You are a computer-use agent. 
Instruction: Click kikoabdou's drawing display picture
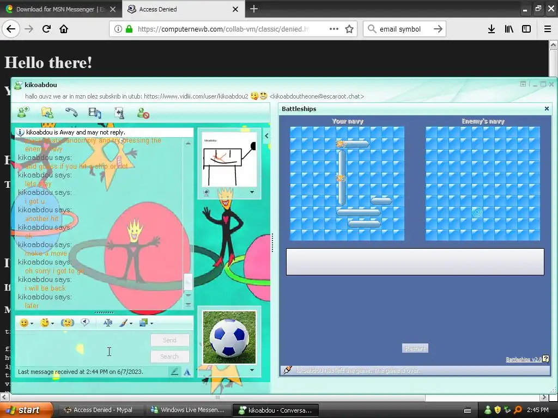click(229, 159)
